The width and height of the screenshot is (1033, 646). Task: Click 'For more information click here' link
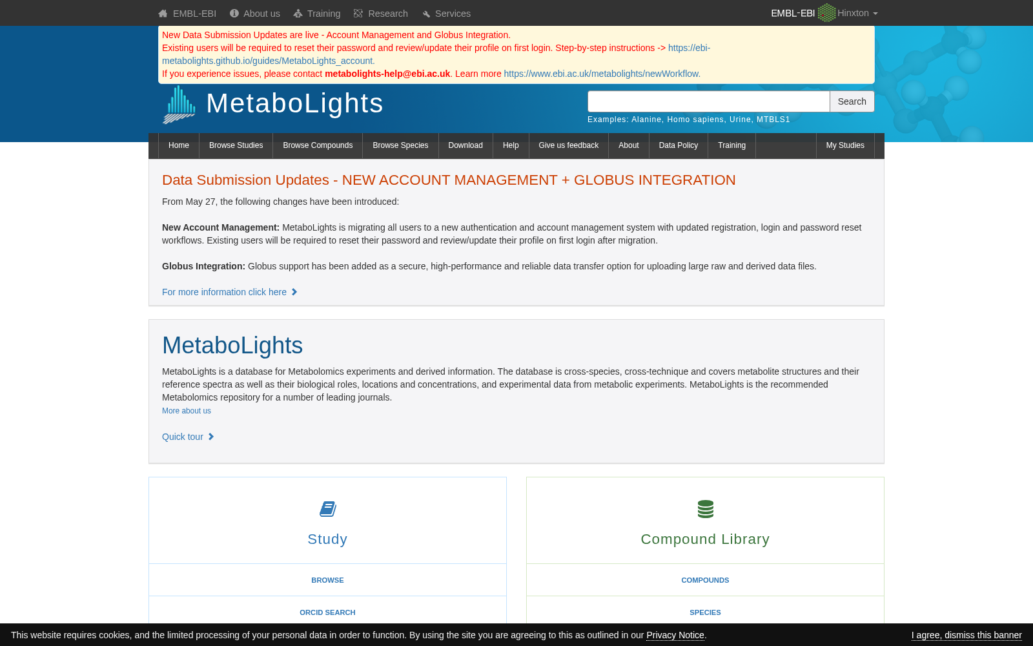pos(224,292)
